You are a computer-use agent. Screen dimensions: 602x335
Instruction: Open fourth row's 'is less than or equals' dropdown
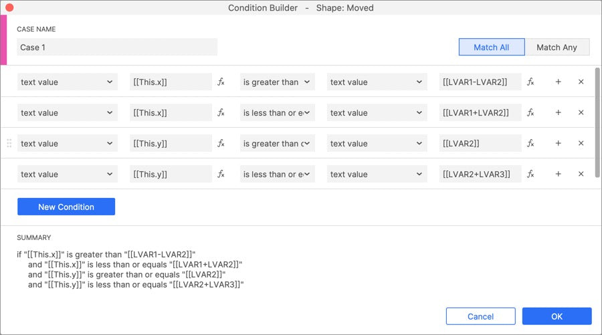click(277, 175)
